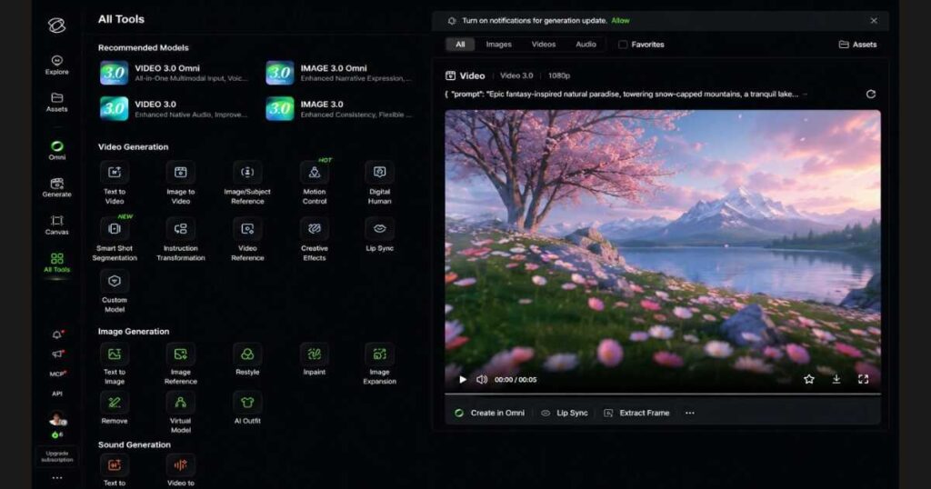Expand video to fullscreen

(x=864, y=379)
